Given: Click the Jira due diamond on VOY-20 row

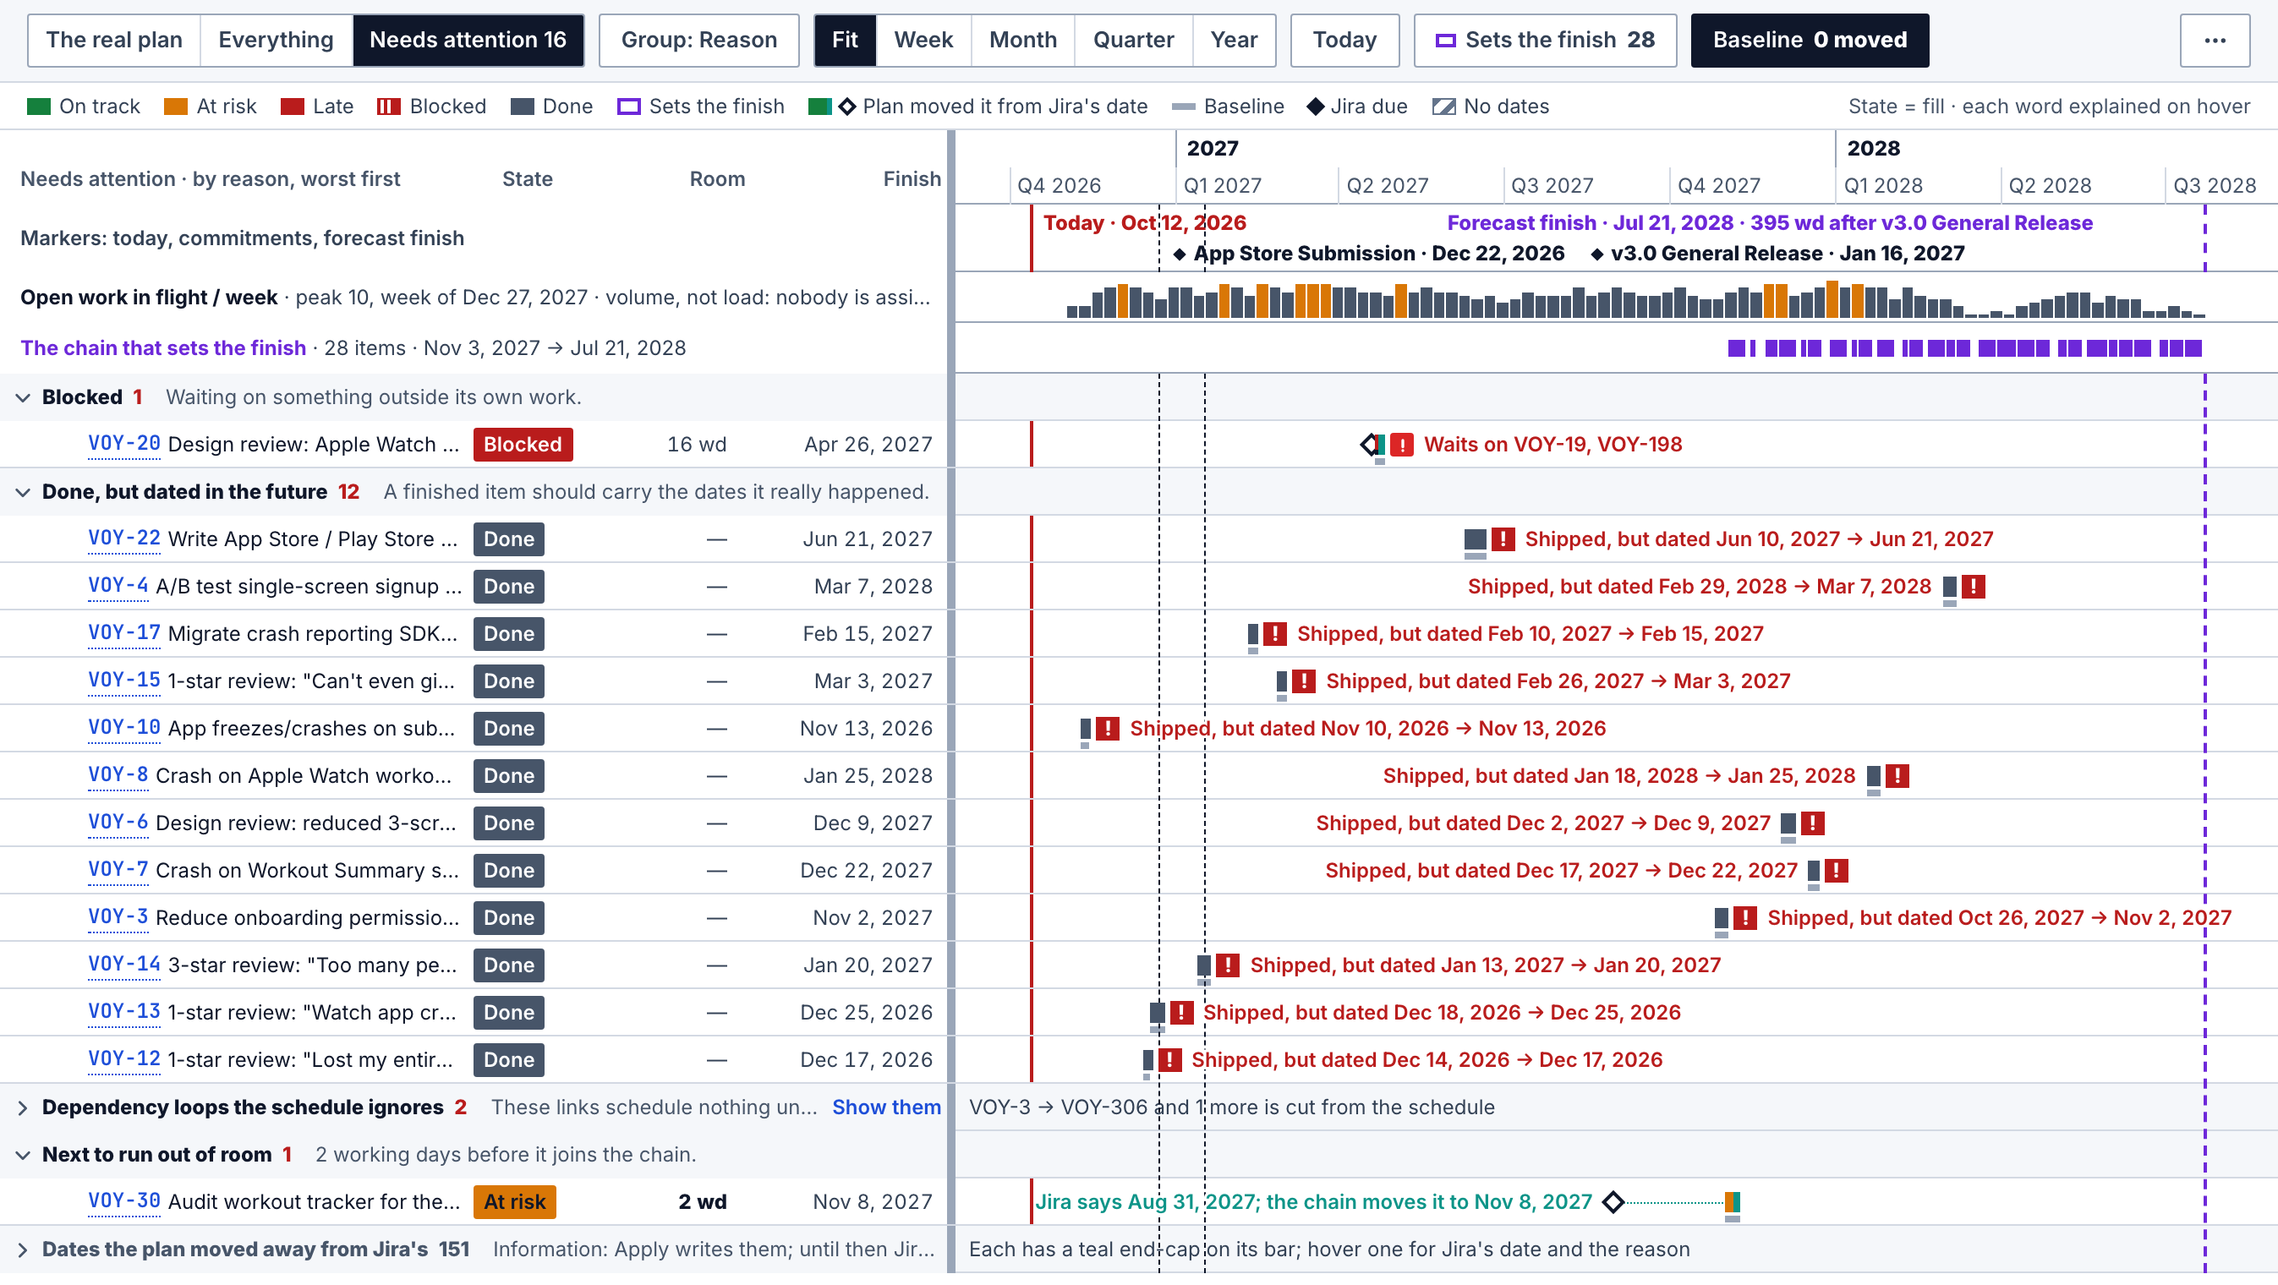Looking at the screenshot, I should [x=1370, y=444].
